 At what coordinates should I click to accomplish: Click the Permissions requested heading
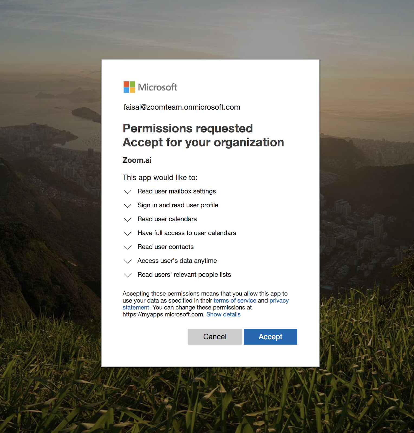click(x=188, y=129)
